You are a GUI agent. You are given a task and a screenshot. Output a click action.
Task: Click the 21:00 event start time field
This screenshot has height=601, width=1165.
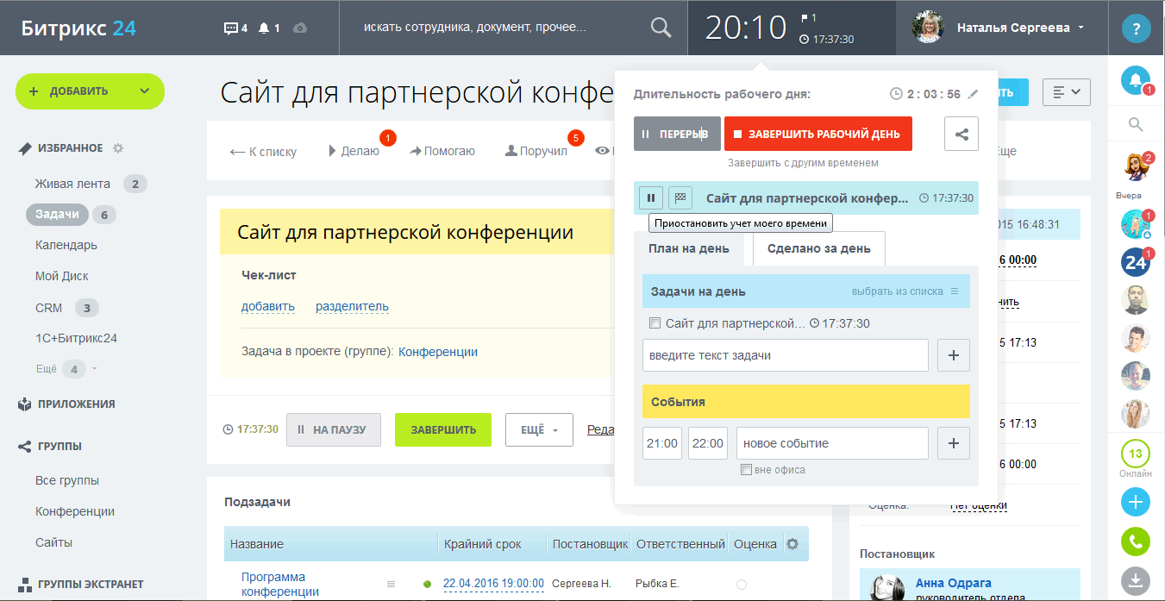(662, 443)
